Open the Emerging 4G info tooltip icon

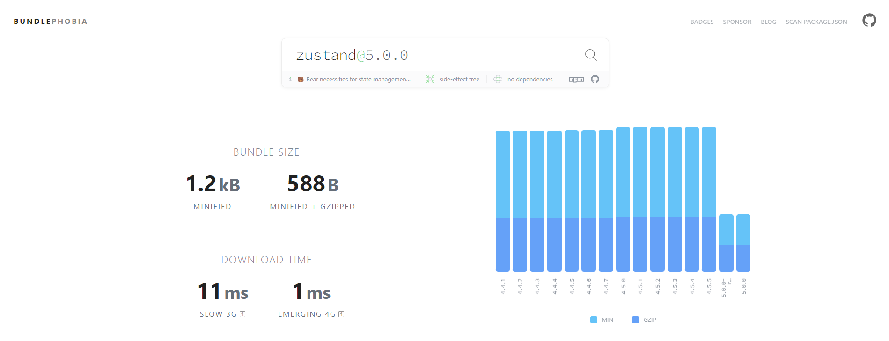tap(341, 314)
